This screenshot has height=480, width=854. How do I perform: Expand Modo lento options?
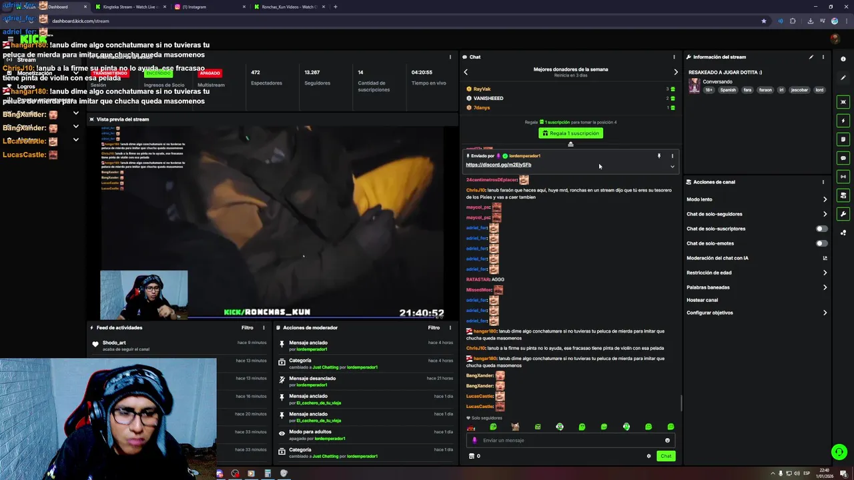point(825,199)
